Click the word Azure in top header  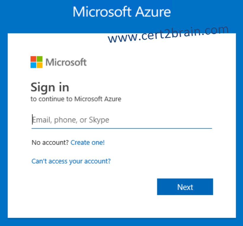click(153, 12)
